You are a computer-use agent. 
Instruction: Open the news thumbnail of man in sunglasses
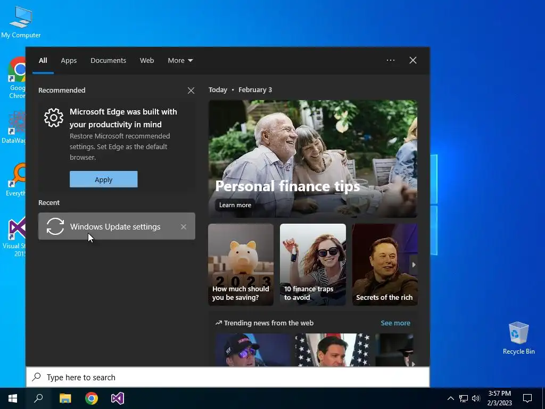[253, 350]
